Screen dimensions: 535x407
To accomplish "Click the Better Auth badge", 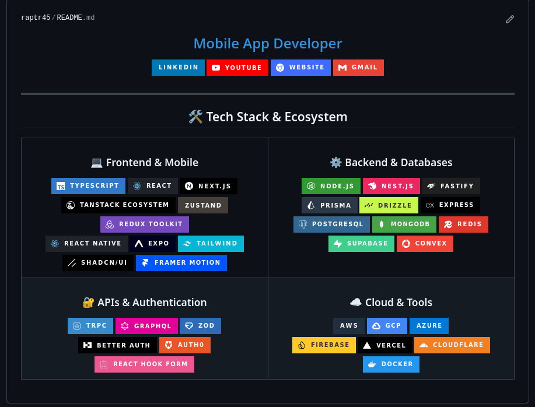I will click(x=117, y=345).
